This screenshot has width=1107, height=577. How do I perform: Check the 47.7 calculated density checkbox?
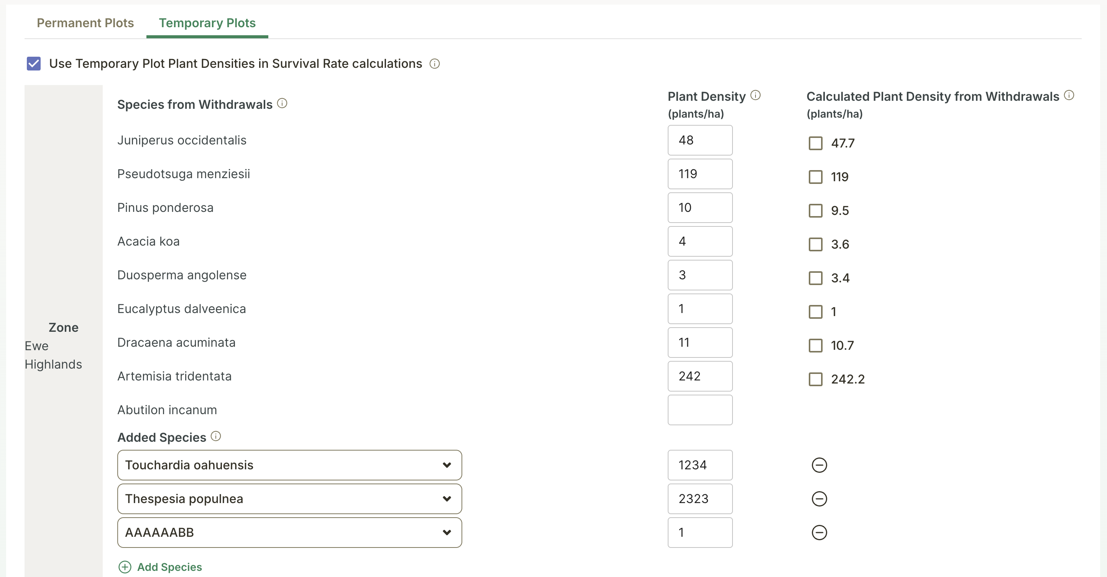[x=815, y=143]
